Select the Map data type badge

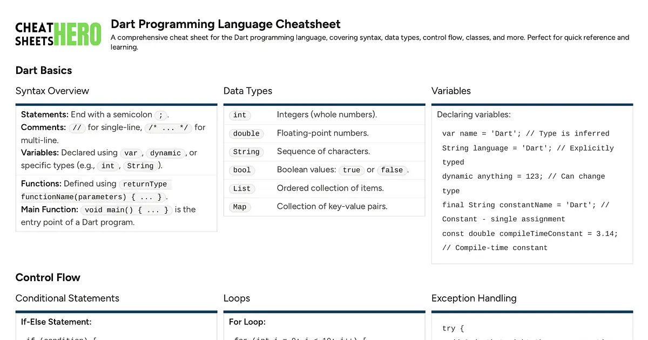239,207
